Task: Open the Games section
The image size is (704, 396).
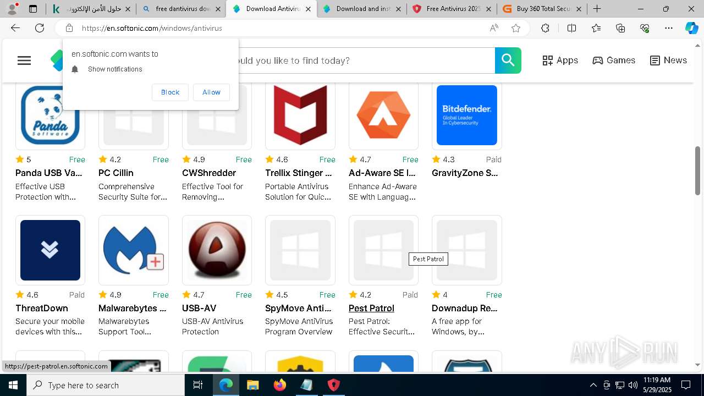Action: (614, 61)
